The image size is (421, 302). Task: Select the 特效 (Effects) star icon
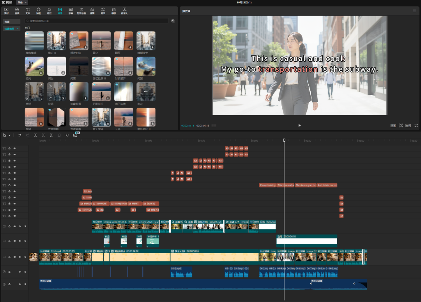49,10
